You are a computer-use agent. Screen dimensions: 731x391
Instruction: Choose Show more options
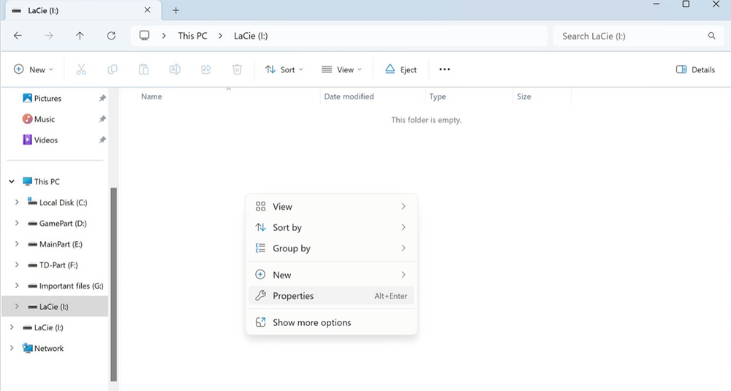point(331,322)
